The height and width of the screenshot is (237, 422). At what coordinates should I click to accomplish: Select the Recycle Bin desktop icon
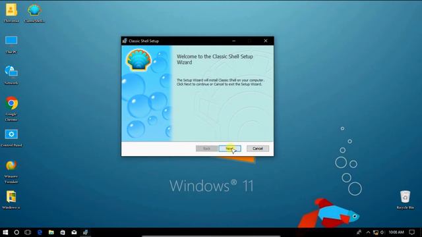405,199
